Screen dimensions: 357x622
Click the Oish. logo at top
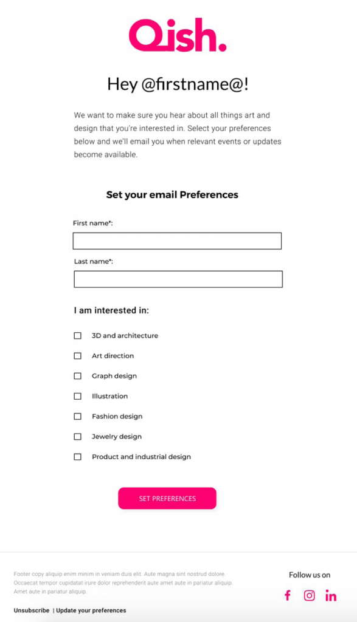click(178, 35)
